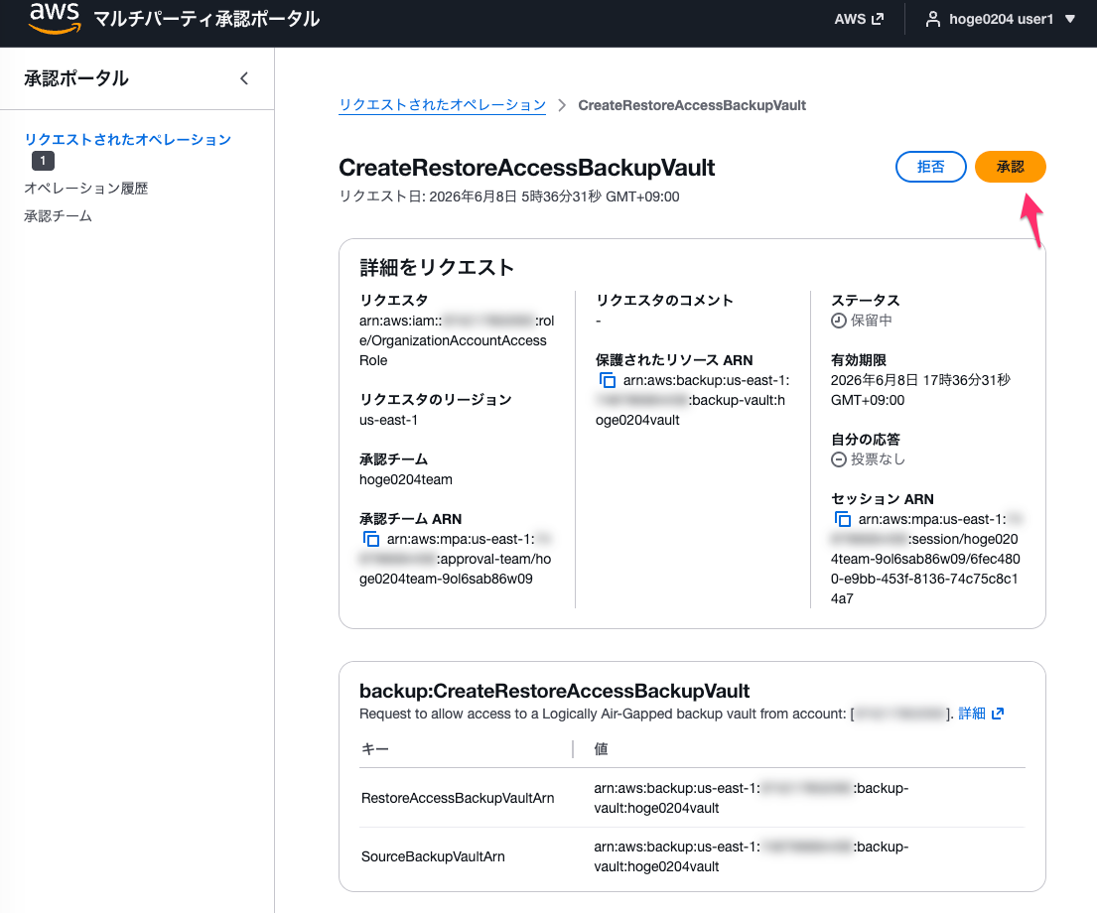Screen dimensions: 1097x913
Task: Click the external link icon beside 詳細
Action: [x=998, y=714]
